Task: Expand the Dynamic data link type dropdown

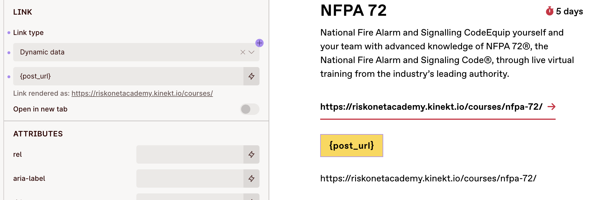Action: coord(136,52)
